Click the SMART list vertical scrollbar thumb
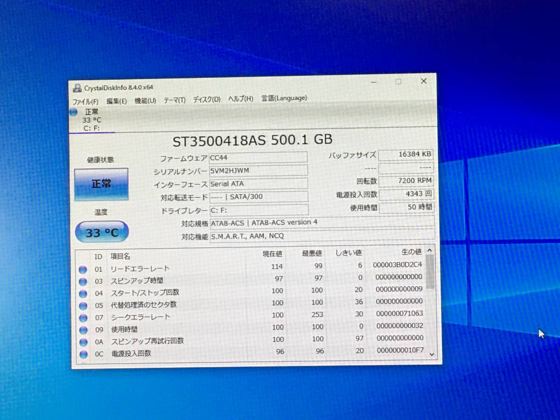The height and width of the screenshot is (420, 560). (430, 272)
